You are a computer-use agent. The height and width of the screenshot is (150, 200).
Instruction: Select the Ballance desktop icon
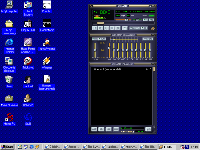tap(28, 101)
